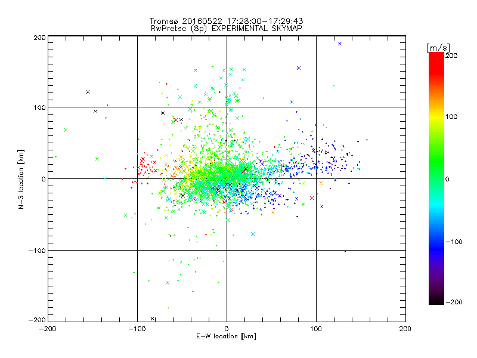Pick the black bottom end of the color bar

[x=436, y=301]
